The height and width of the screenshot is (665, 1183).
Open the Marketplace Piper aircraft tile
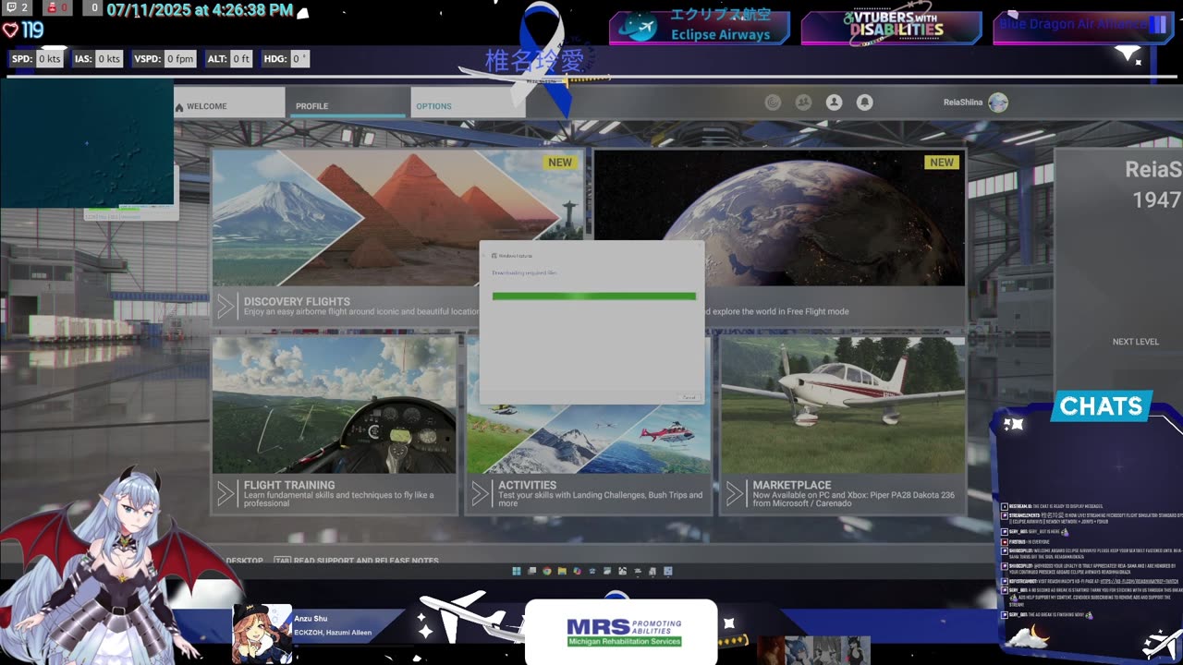pyautogui.click(x=843, y=405)
